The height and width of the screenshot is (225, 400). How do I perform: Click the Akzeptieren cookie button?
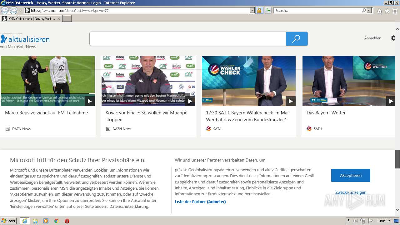point(351,175)
